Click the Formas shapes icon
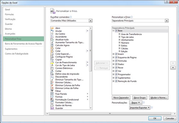This screenshot has width=179, height=123. pos(52,97)
